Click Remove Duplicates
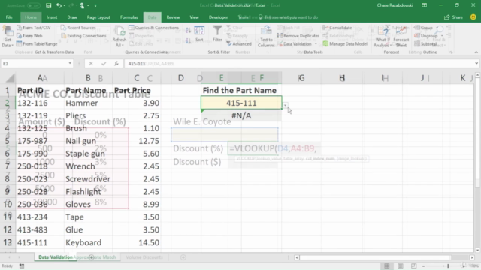Image resolution: width=481 pixels, height=270 pixels. pyautogui.click(x=298, y=36)
